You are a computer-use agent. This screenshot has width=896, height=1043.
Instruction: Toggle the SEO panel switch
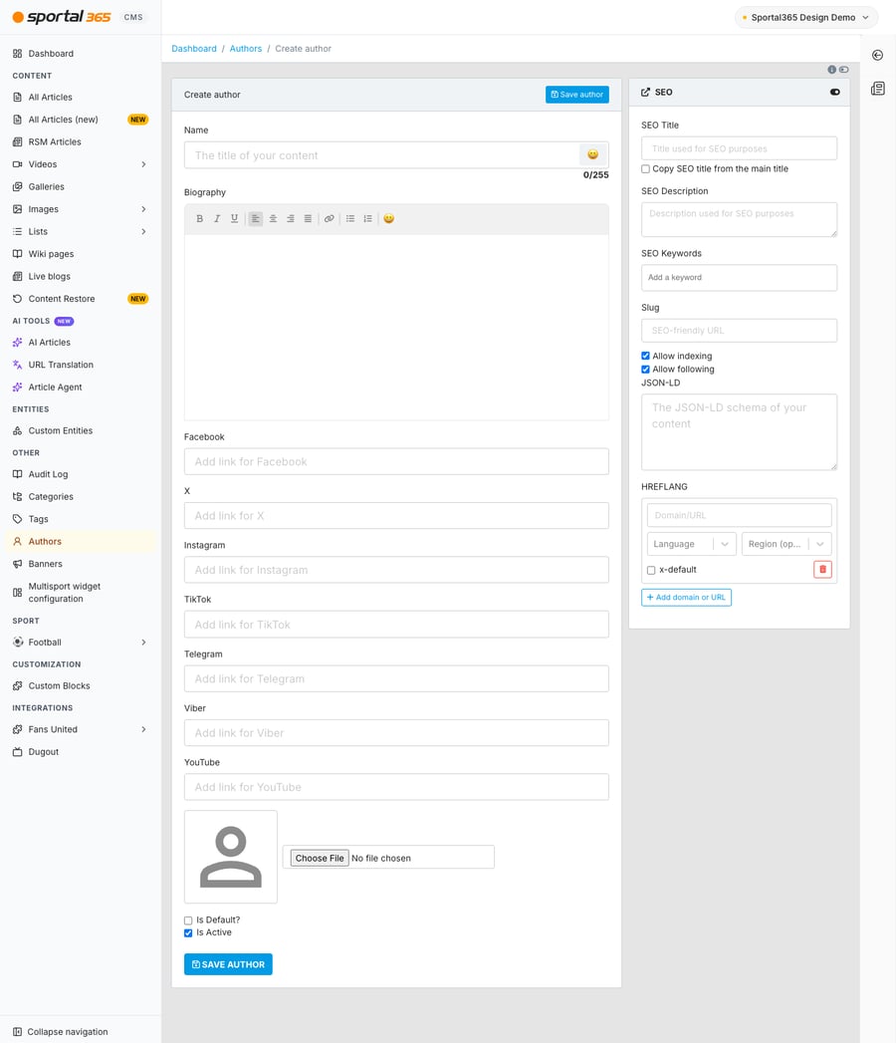(835, 93)
